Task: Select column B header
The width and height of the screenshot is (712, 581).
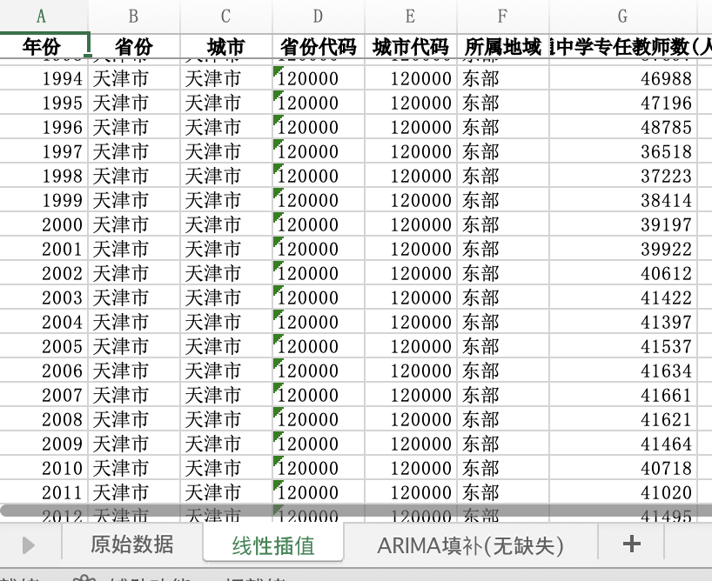Action: (134, 17)
